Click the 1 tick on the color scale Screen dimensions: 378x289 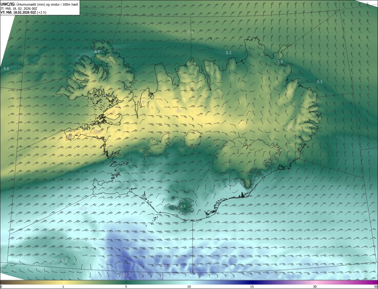click(x=63, y=287)
